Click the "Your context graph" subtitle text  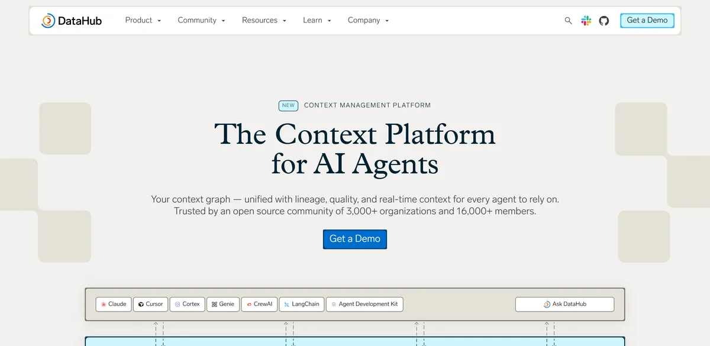pos(355,199)
